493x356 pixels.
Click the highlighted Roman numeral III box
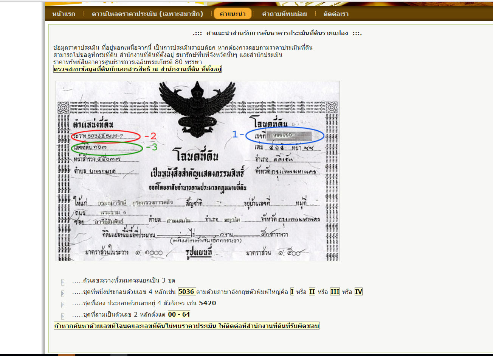335,292
